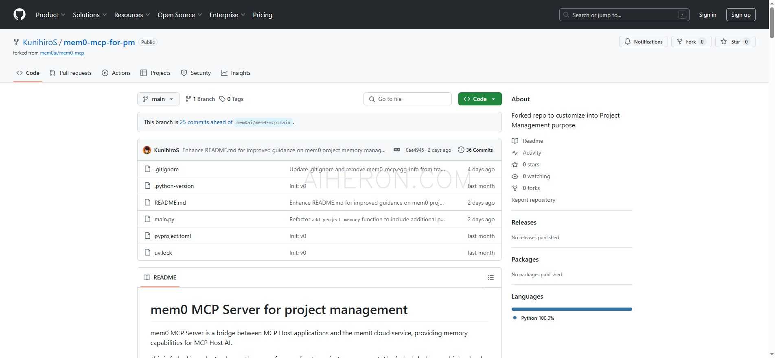
Task: View the 0 Tags list
Action: click(231, 99)
